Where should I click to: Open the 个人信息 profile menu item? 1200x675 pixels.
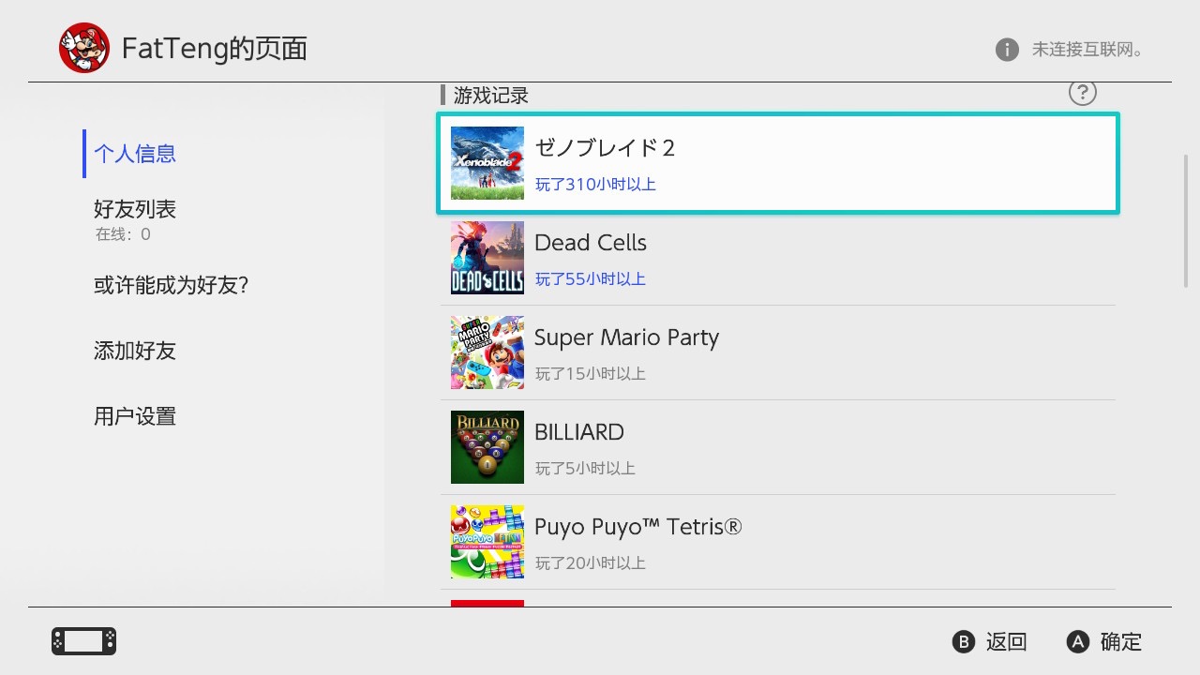tap(135, 154)
